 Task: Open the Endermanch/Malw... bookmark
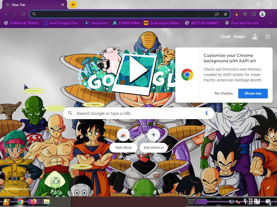coord(162,23)
